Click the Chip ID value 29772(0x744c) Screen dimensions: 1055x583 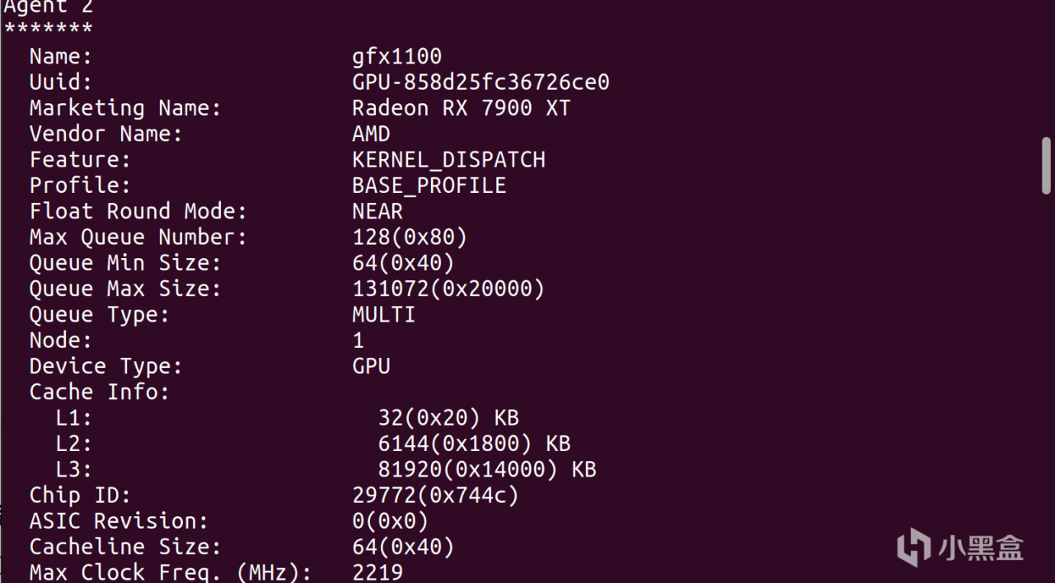[x=435, y=495]
